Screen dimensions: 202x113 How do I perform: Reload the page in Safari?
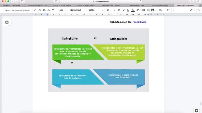pyautogui.click(x=140, y=1)
